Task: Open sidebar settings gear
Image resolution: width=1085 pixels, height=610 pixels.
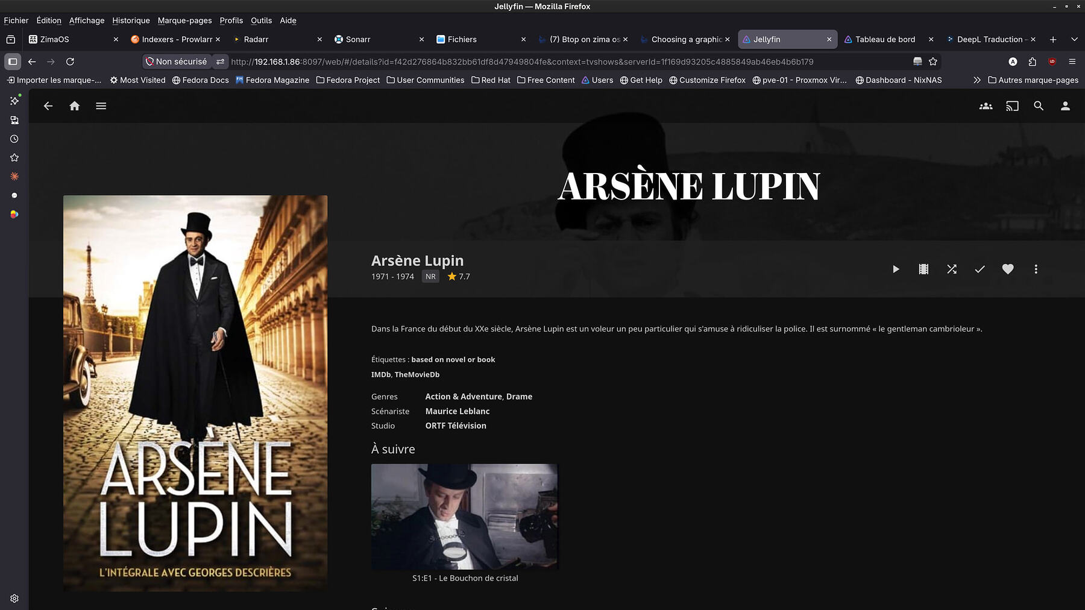Action: (x=14, y=599)
